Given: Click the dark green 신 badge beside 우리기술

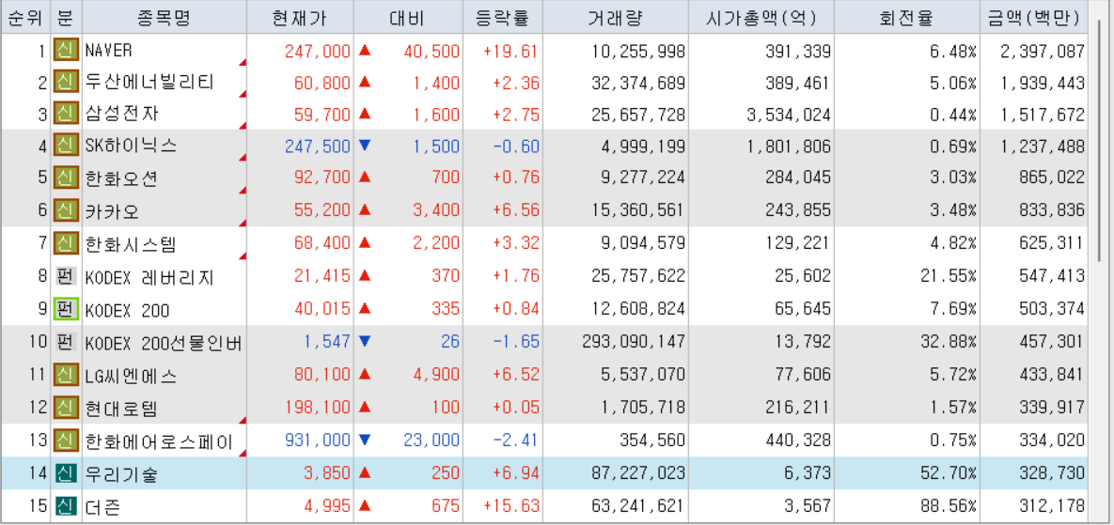Looking at the screenshot, I should click(x=66, y=473).
